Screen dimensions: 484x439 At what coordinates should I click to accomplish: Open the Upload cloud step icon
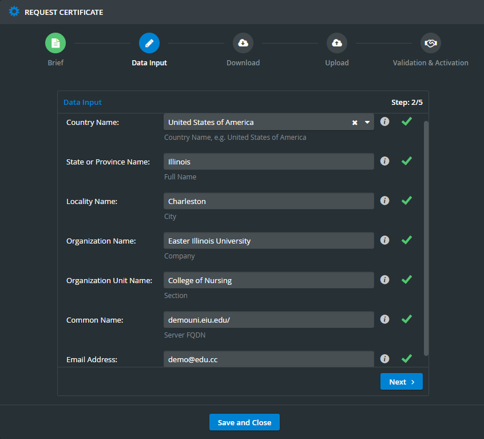(337, 43)
